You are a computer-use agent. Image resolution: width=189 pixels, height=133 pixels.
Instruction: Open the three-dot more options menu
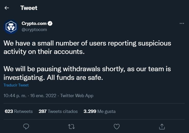[182, 23]
